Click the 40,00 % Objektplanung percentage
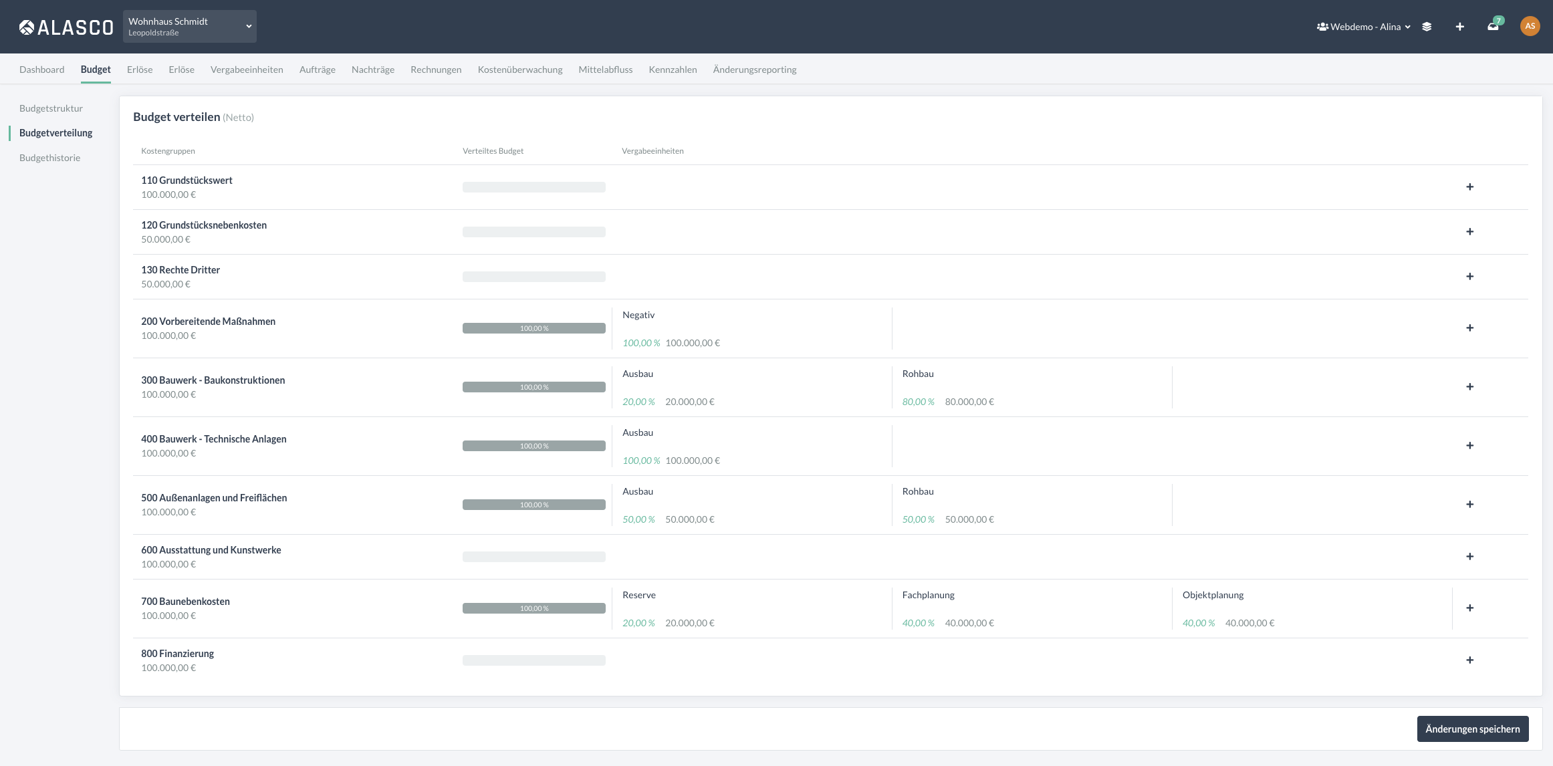Image resolution: width=1553 pixels, height=766 pixels. pos(1199,623)
